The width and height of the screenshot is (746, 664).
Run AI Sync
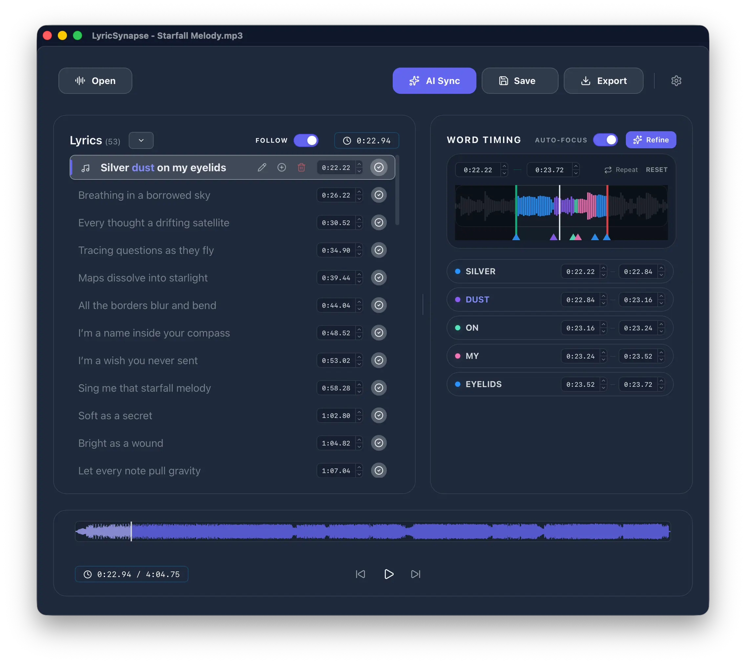434,81
